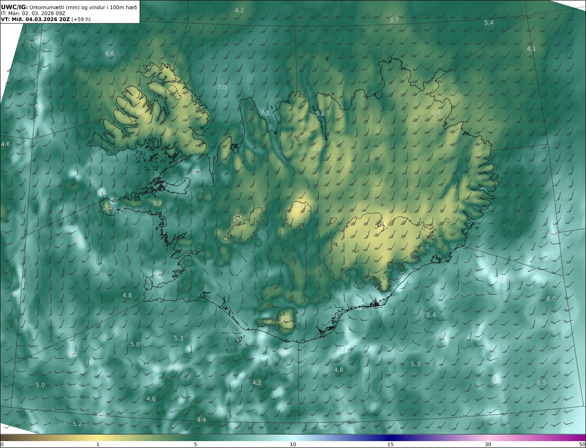Click inside the Hofsjökull glacier outline
Image resolution: width=586 pixels, height=448 pixels.
coord(298,215)
